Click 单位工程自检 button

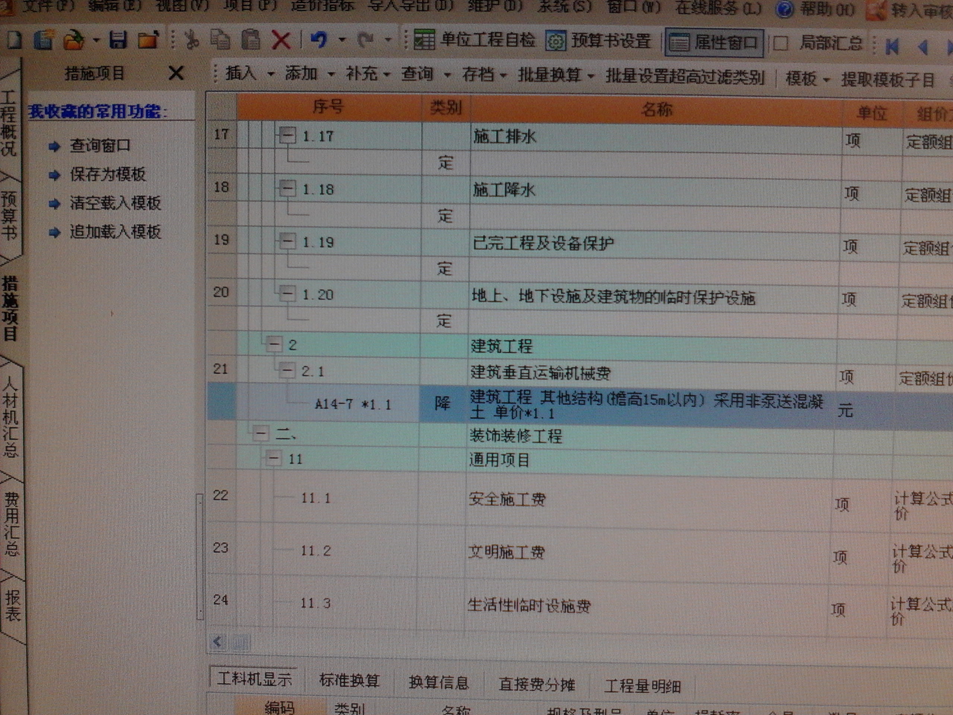point(474,40)
